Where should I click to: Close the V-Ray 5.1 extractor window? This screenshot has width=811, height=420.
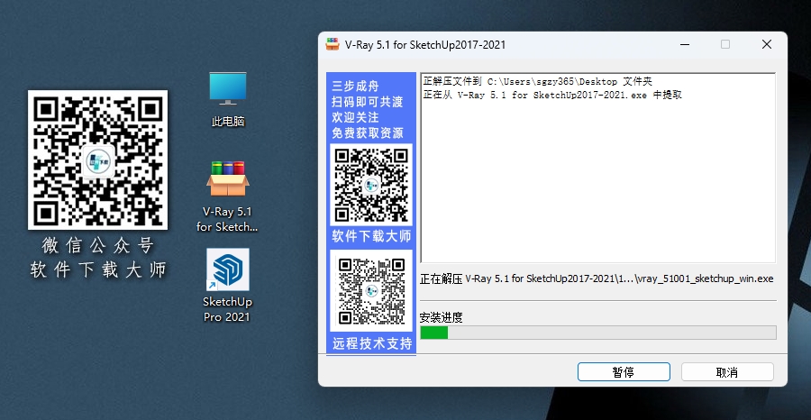767,44
